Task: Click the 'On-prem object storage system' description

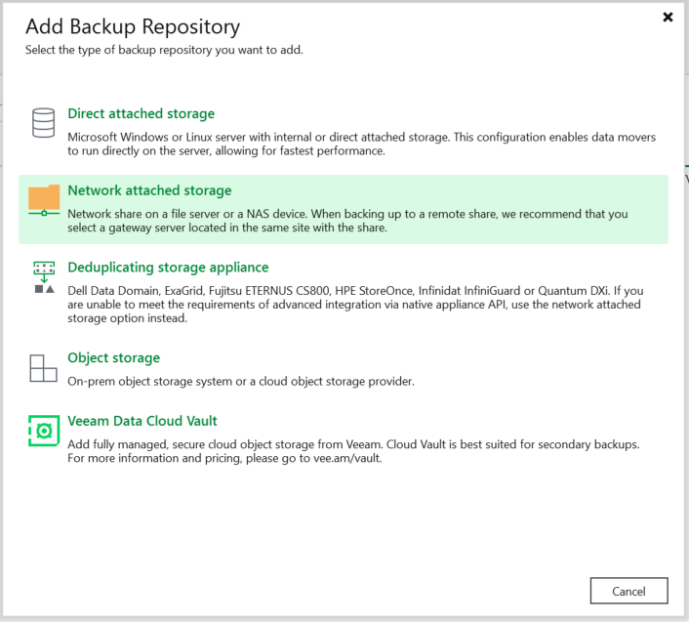Action: 241,381
